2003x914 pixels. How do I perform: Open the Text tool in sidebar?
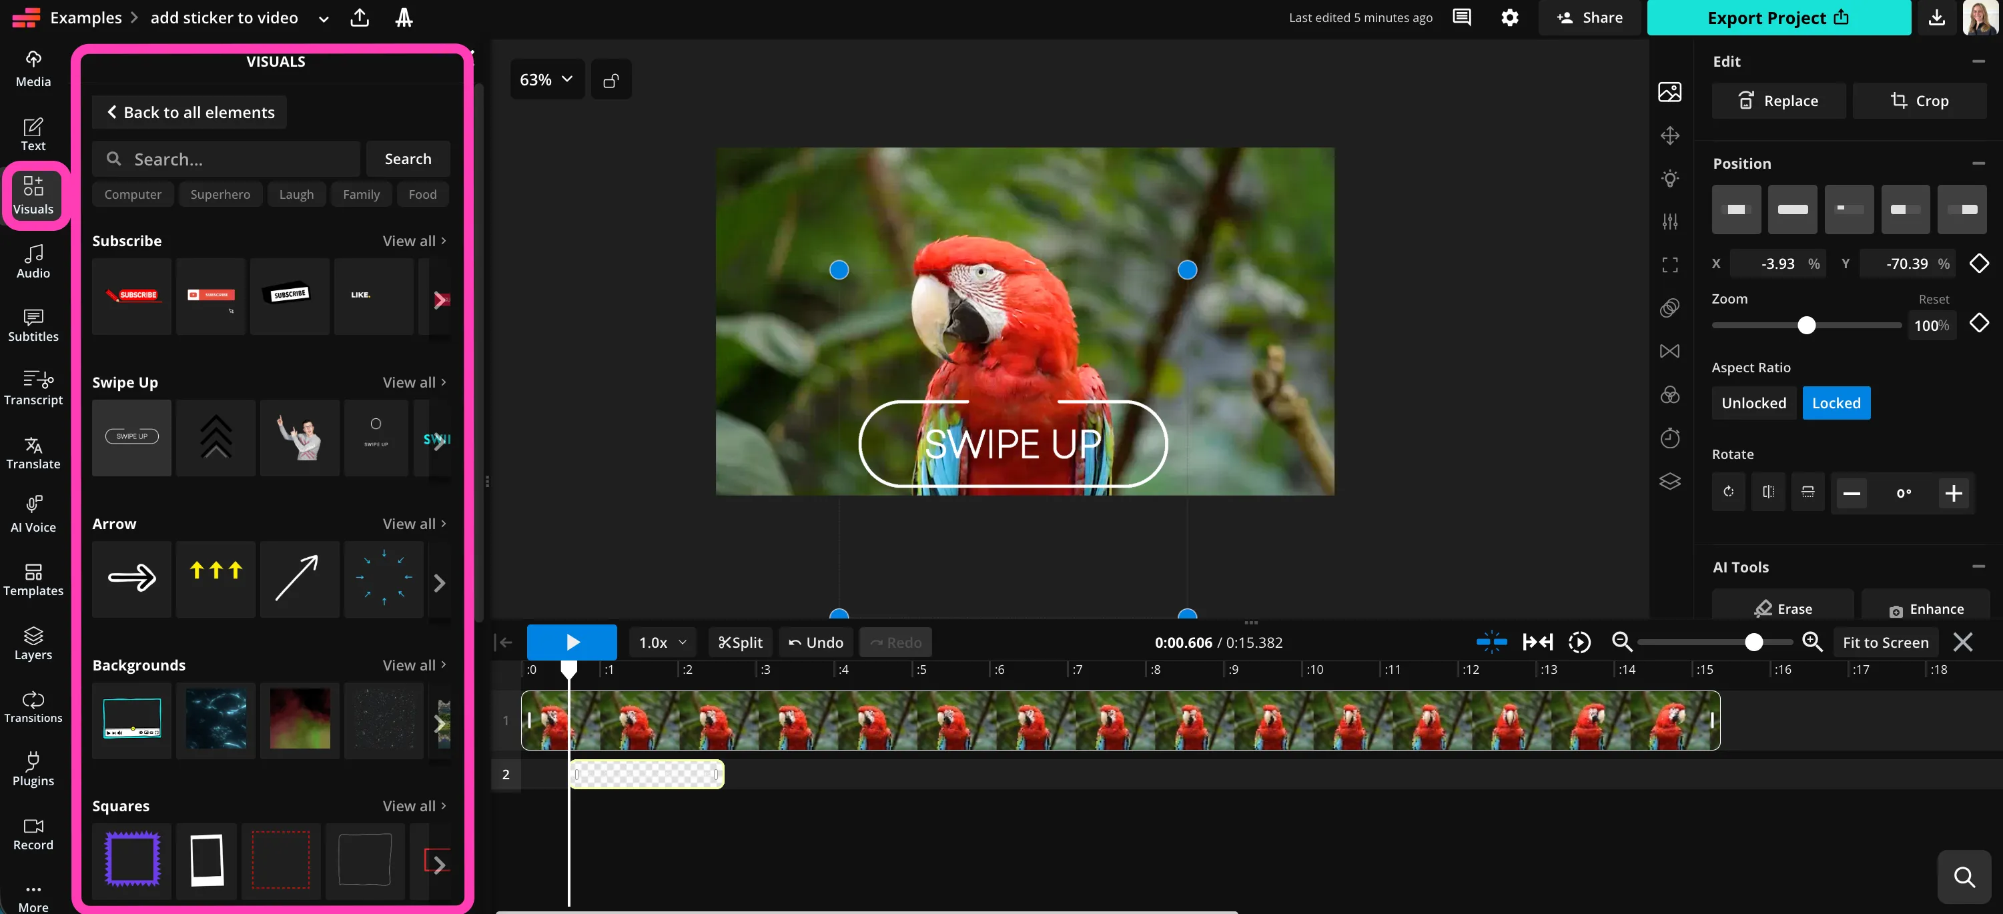coord(33,133)
